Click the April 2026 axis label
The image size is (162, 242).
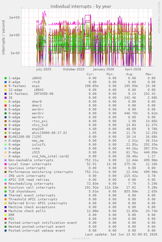click(x=133, y=69)
